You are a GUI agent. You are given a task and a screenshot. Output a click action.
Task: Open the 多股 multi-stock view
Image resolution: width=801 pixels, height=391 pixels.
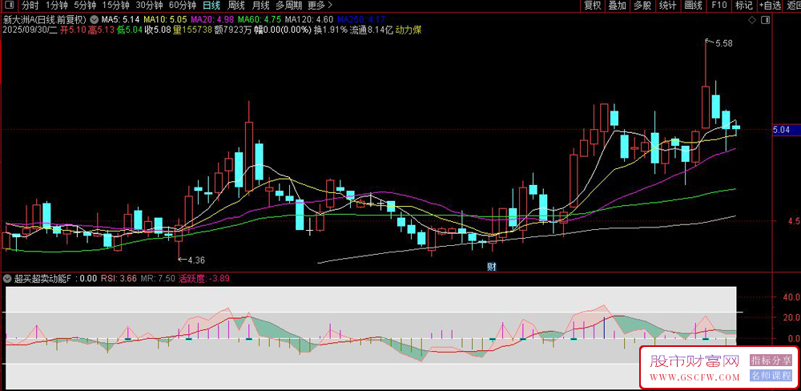(642, 6)
